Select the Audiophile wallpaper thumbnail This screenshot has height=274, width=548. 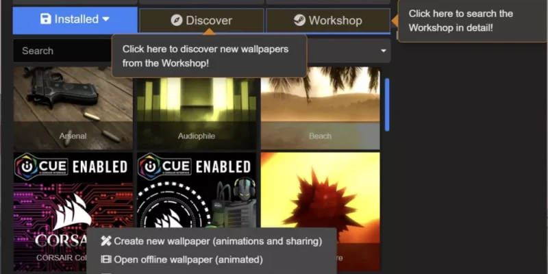tap(197, 108)
